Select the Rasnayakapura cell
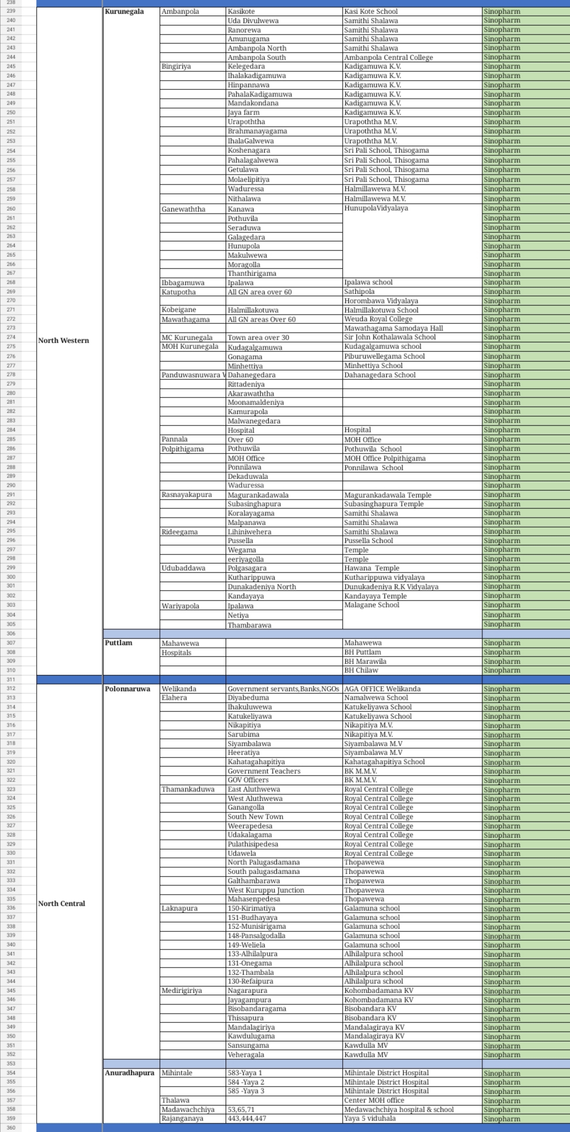The width and height of the screenshot is (570, 1132). click(193, 495)
